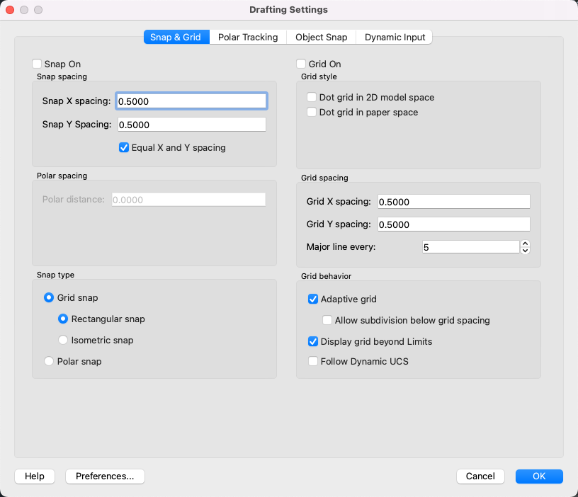Enable the Snap On checkbox
This screenshot has width=578, height=497.
(x=37, y=64)
